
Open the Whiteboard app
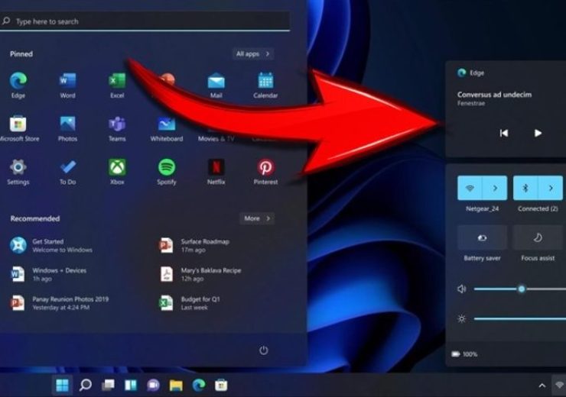(x=167, y=128)
